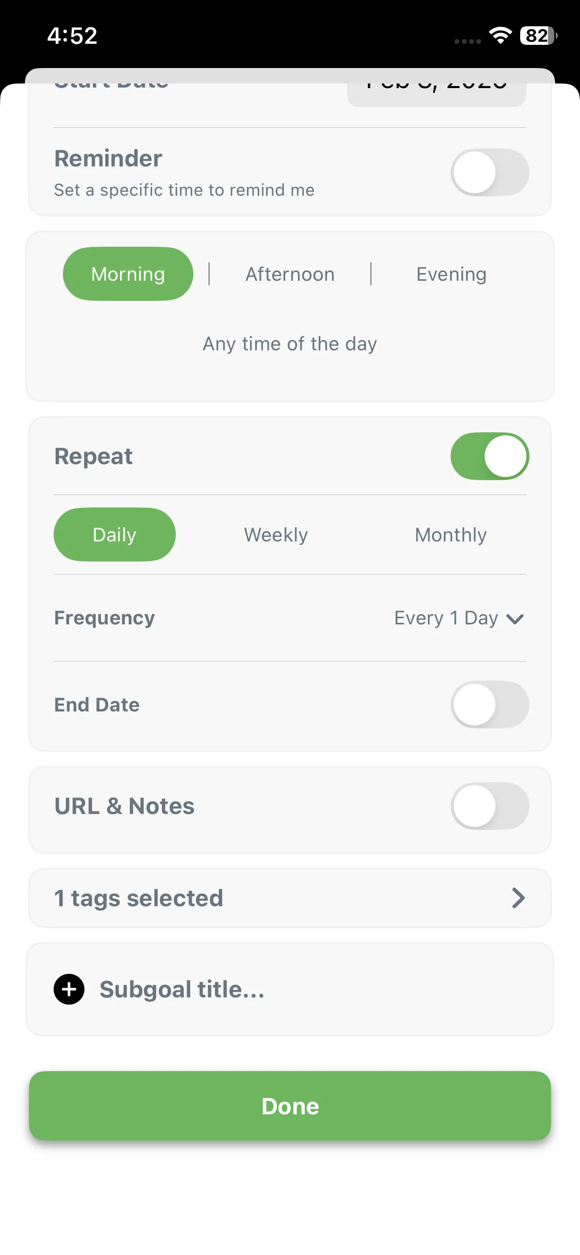Viewport: 580px width, 1255px height.
Task: Switch repeat to Weekly
Action: click(276, 535)
